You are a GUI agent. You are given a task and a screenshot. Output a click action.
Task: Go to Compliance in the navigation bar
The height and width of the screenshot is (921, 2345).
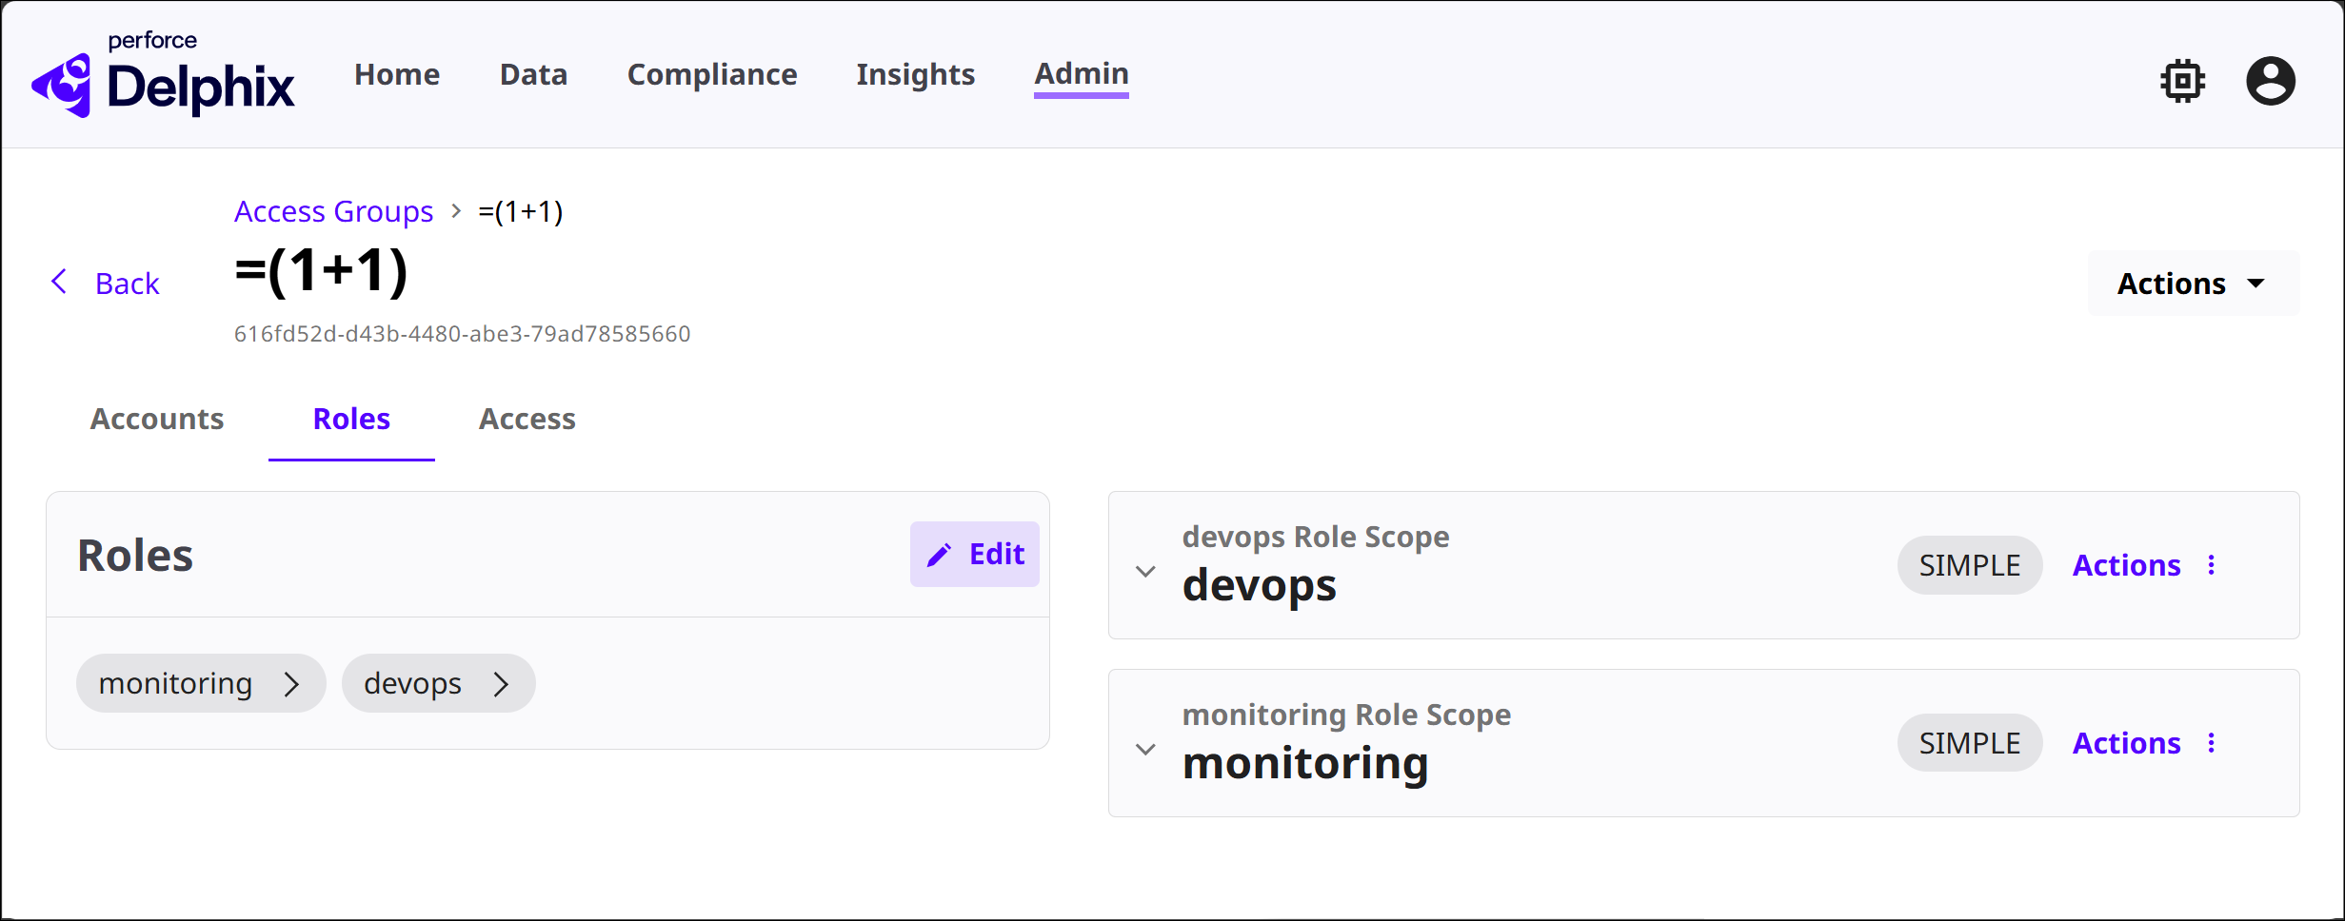click(x=711, y=74)
